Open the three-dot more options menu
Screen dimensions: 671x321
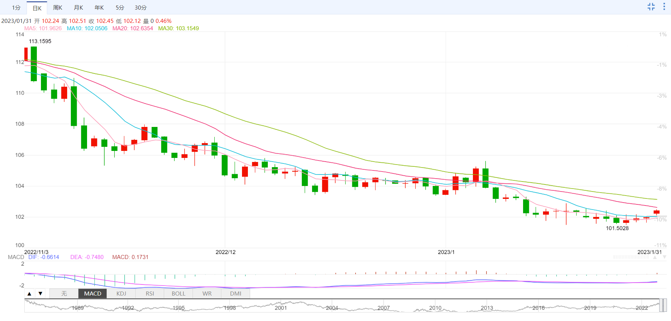point(664,7)
